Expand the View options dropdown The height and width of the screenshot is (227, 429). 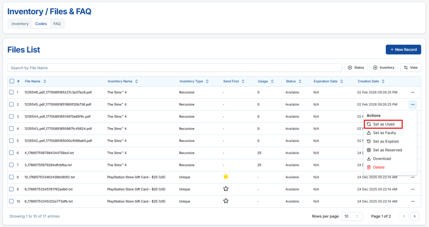(410, 68)
